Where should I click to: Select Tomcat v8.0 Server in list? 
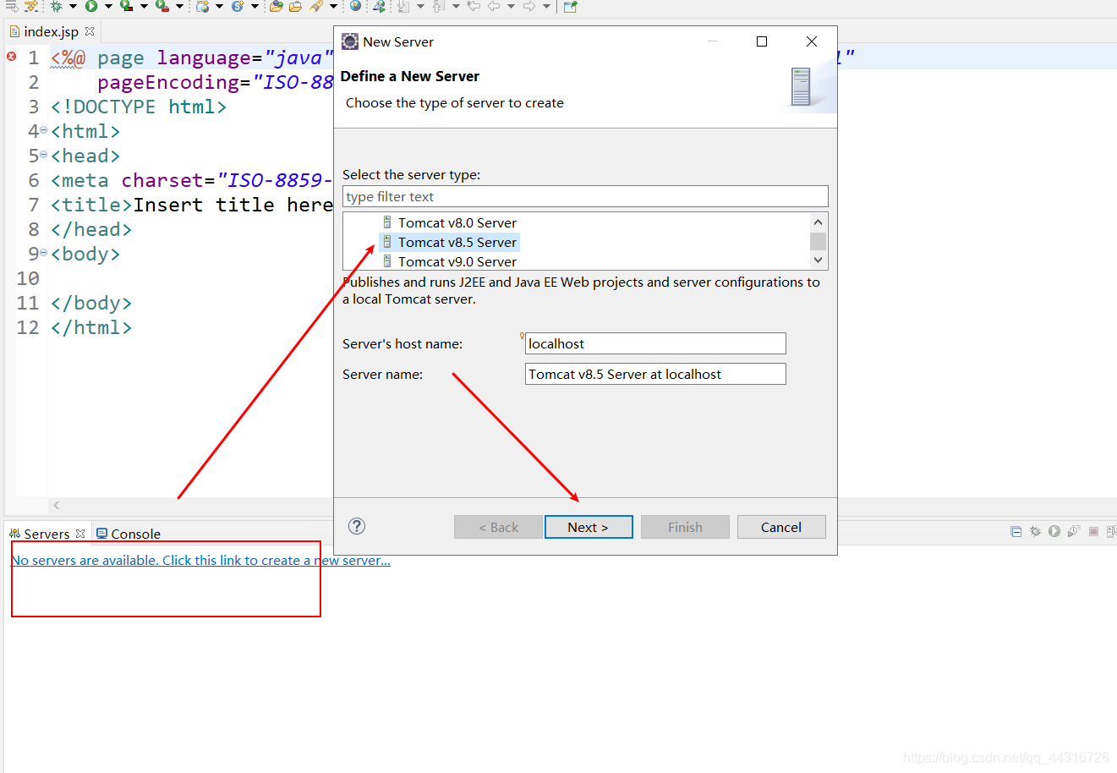point(457,222)
